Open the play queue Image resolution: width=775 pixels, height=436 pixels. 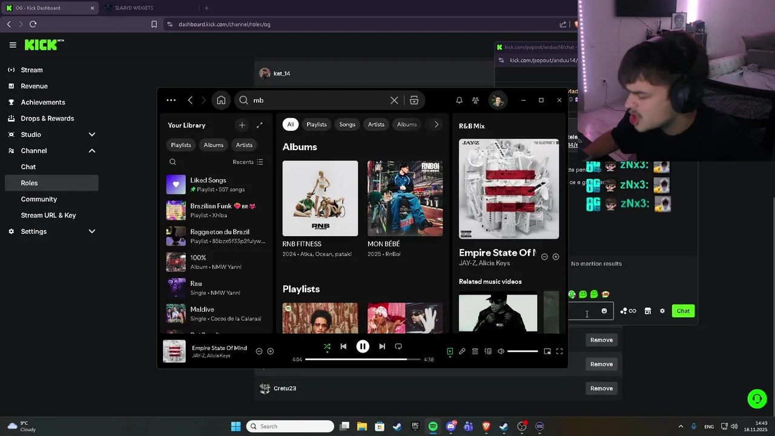click(475, 352)
